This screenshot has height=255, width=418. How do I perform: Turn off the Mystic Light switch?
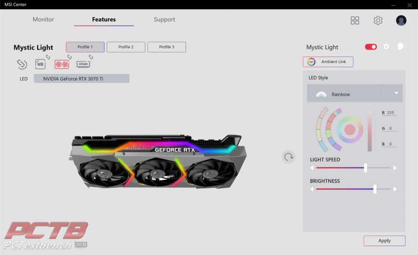371,47
